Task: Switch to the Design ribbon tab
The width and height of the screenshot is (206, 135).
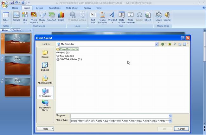Action: 39,8
